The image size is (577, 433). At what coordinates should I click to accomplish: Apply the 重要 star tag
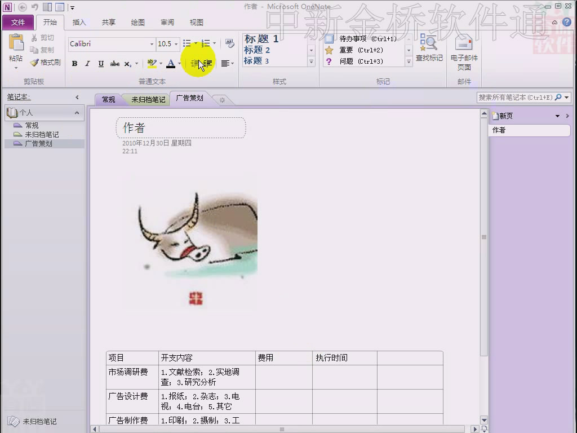[354, 50]
